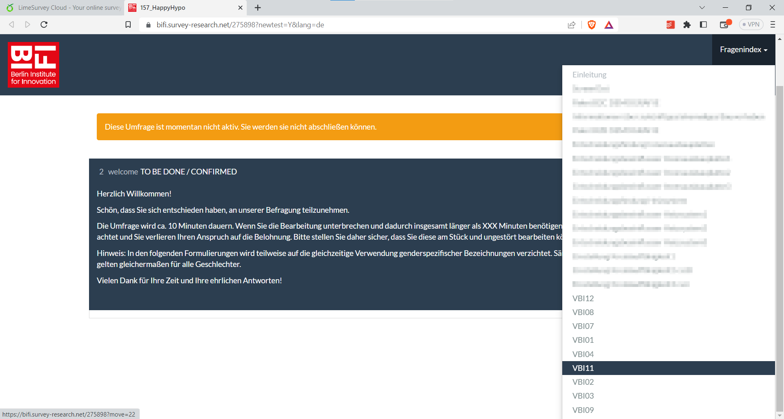Click the 'Herzlich Willkommen!' greeting text

[134, 194]
